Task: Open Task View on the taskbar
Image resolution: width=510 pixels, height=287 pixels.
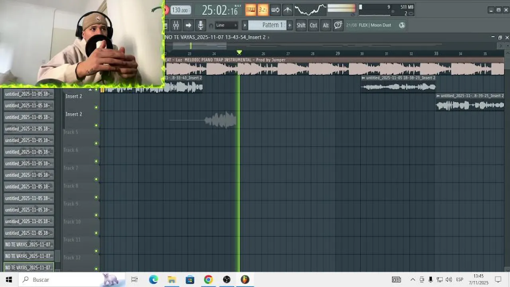Action: [134, 280]
